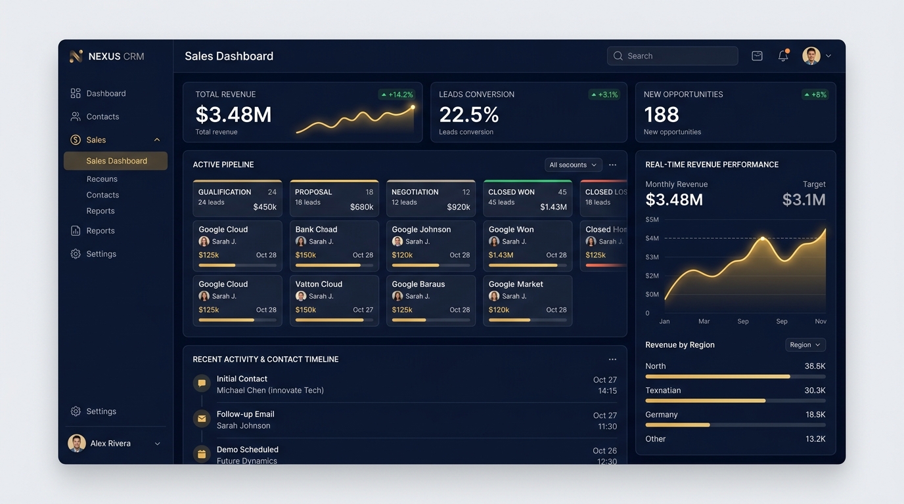Open Bank Cloud deal card

pyautogui.click(x=334, y=246)
